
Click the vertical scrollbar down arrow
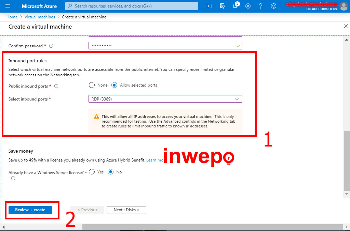tap(347, 194)
